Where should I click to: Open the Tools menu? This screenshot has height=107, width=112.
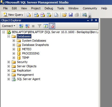coord(61,8)
